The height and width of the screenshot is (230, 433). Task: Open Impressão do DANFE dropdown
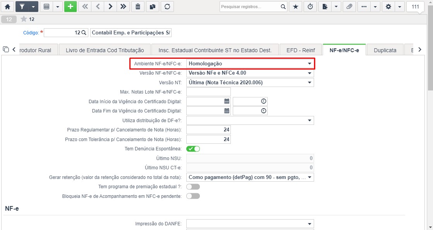pos(250,224)
